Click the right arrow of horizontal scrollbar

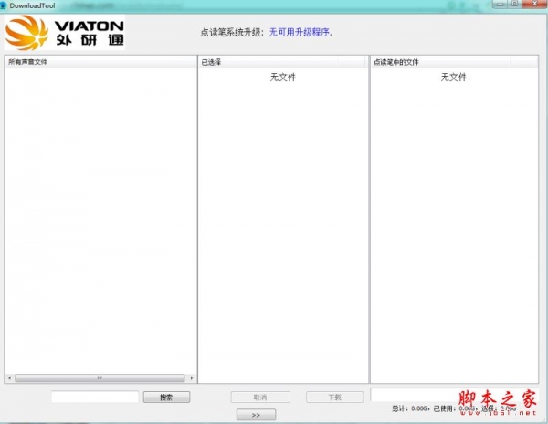coord(192,377)
